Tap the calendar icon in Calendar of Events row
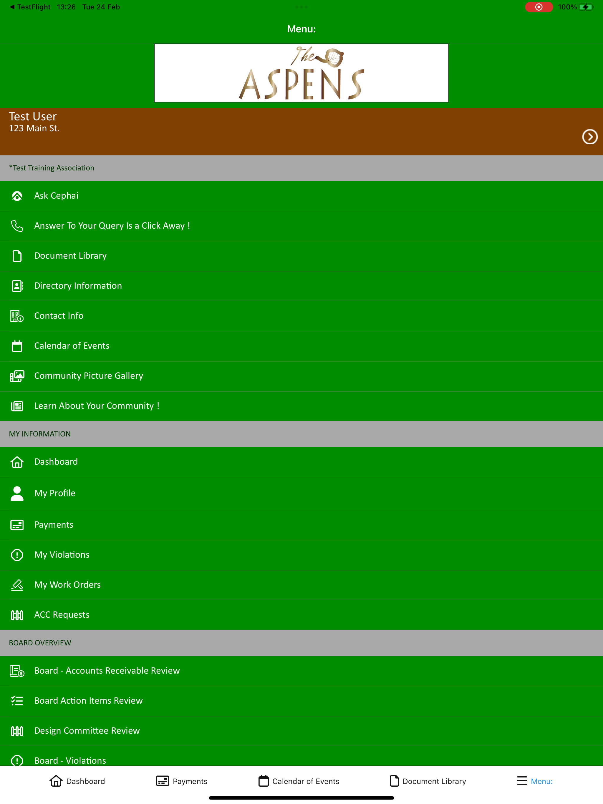Screen dimensions: 603x804 (17, 346)
